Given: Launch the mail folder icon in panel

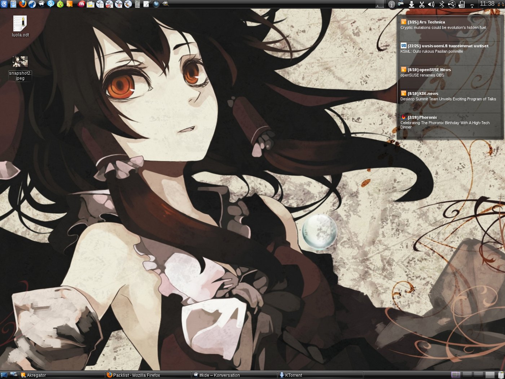Looking at the screenshot, I should (91, 4).
